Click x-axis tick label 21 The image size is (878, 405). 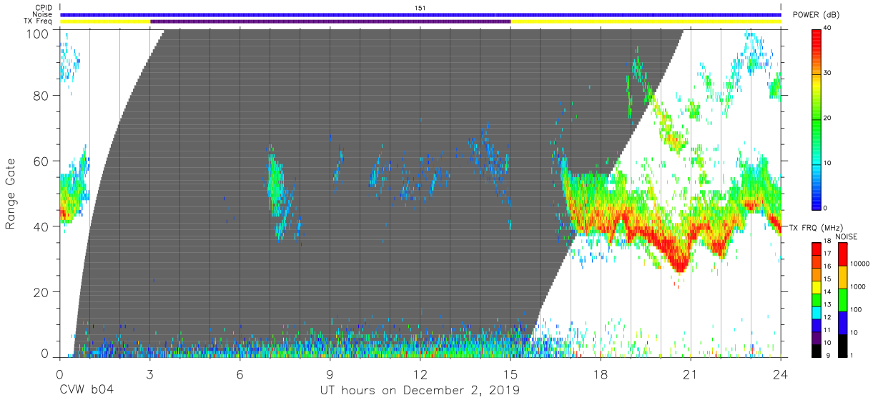click(x=691, y=374)
